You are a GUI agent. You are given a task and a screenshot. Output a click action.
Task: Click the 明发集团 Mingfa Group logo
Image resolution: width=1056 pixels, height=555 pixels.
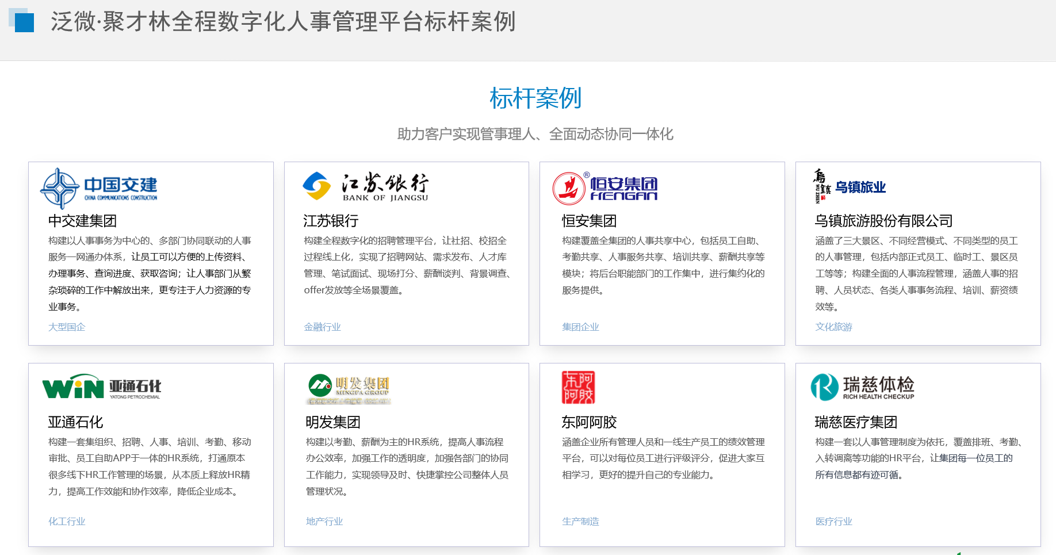coord(349,389)
